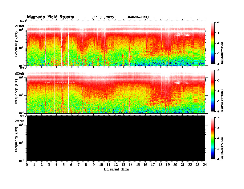The width and height of the screenshot is (244, 189).
Task: Click the log(PSD) label beside dD/dt color scale
Action: (x=222, y=100)
